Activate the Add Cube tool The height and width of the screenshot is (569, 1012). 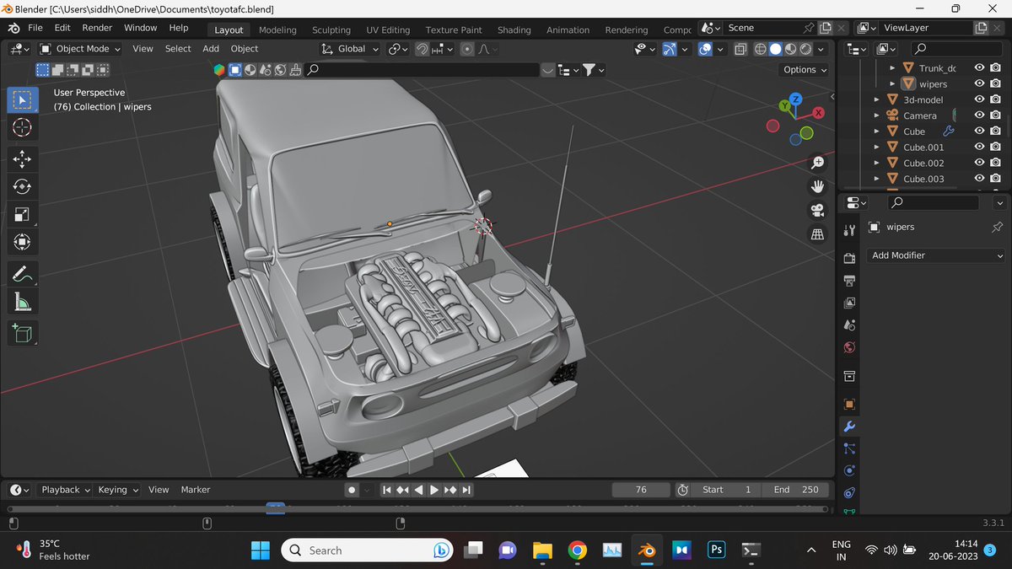[x=23, y=333]
